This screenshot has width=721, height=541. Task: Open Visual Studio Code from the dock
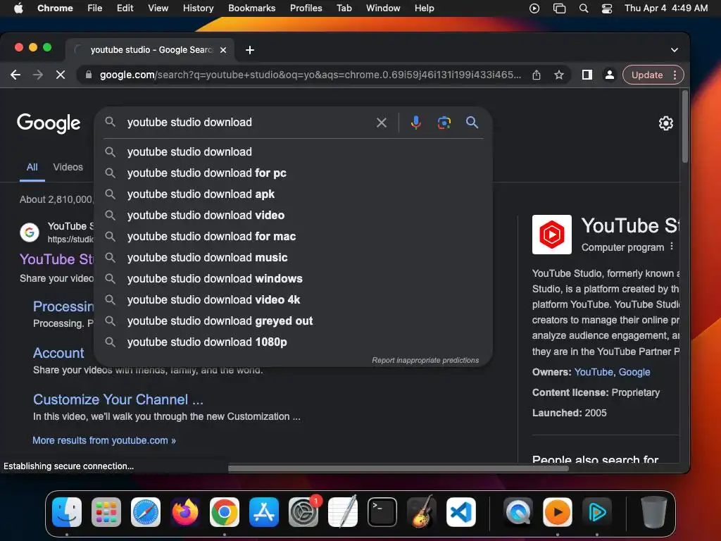pyautogui.click(x=460, y=512)
